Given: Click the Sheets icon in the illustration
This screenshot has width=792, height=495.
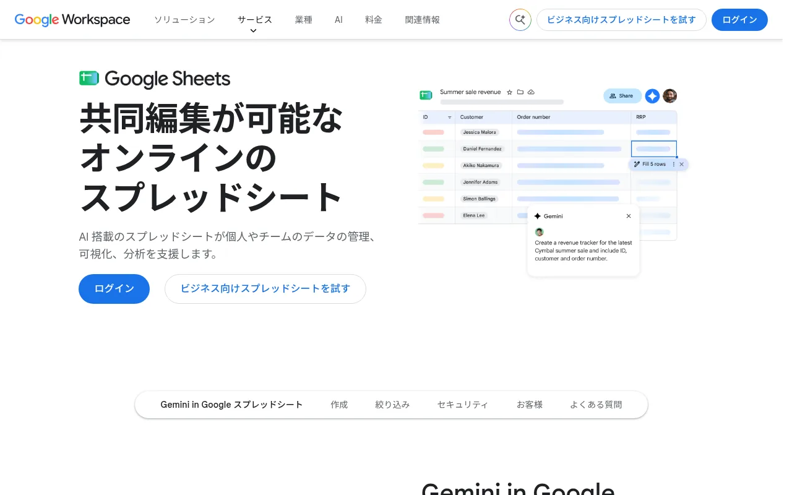Looking at the screenshot, I should [x=426, y=95].
